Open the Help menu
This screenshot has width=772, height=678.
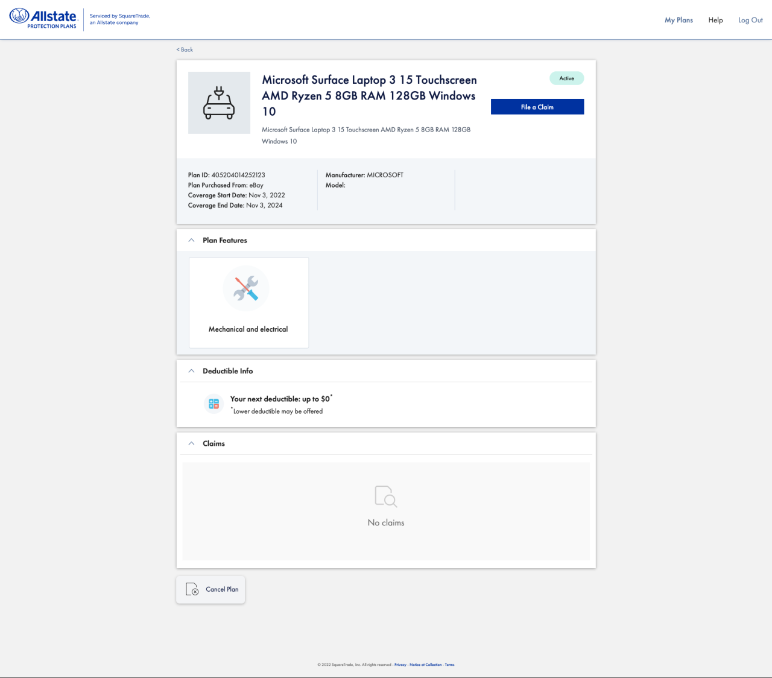(715, 20)
